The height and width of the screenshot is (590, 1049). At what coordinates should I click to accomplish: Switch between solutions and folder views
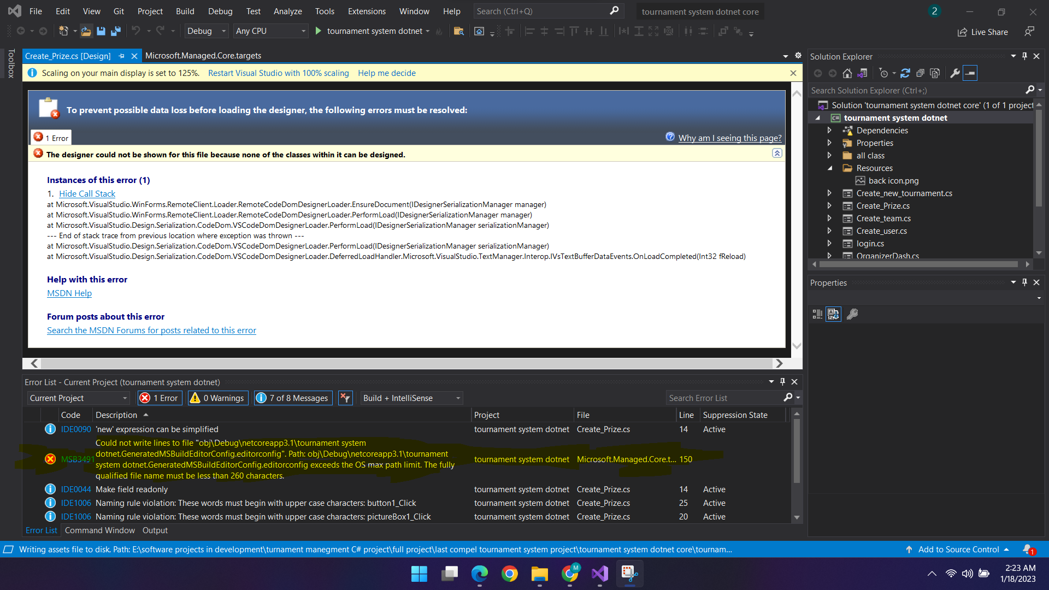pos(863,73)
